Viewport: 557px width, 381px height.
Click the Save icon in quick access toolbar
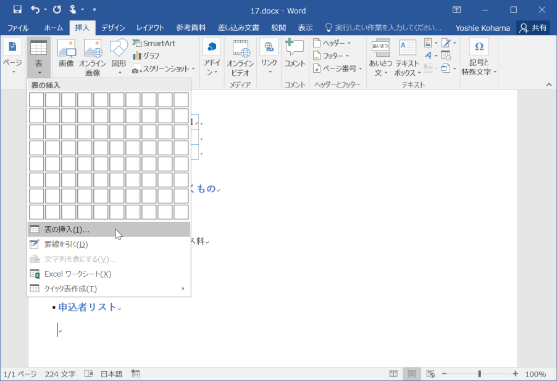tap(17, 10)
